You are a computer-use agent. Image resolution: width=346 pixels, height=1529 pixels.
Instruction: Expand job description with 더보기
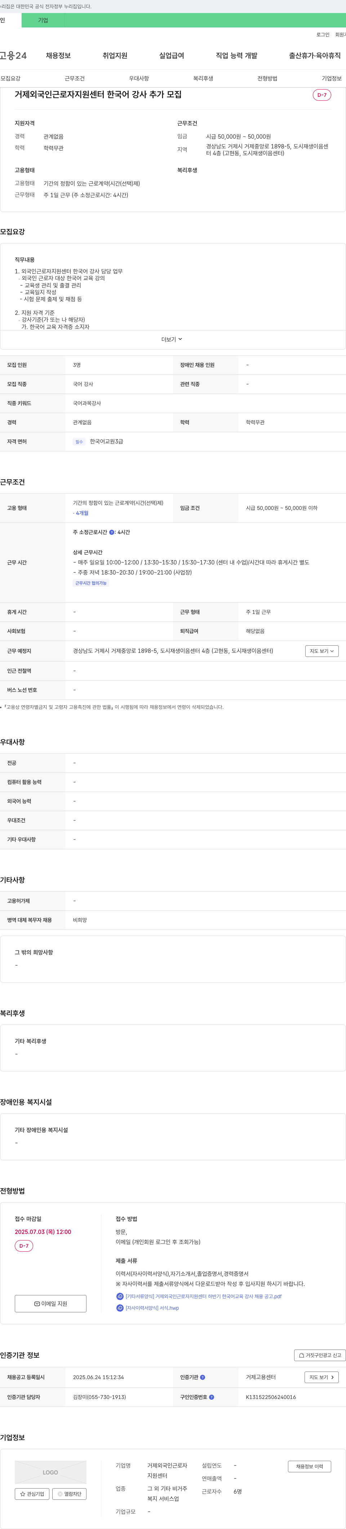(172, 339)
